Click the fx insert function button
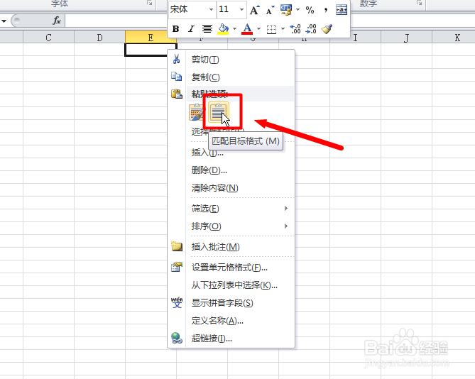475x379 pixels. click(x=57, y=21)
